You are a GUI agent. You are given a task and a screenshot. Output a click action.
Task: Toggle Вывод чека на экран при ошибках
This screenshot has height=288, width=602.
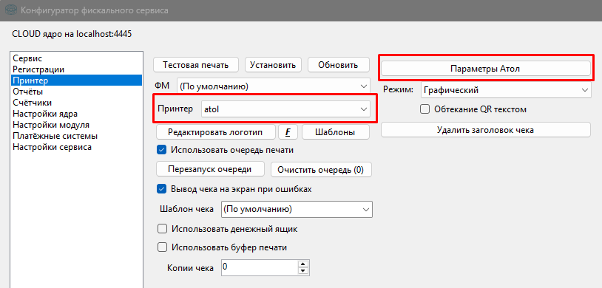[x=162, y=188]
